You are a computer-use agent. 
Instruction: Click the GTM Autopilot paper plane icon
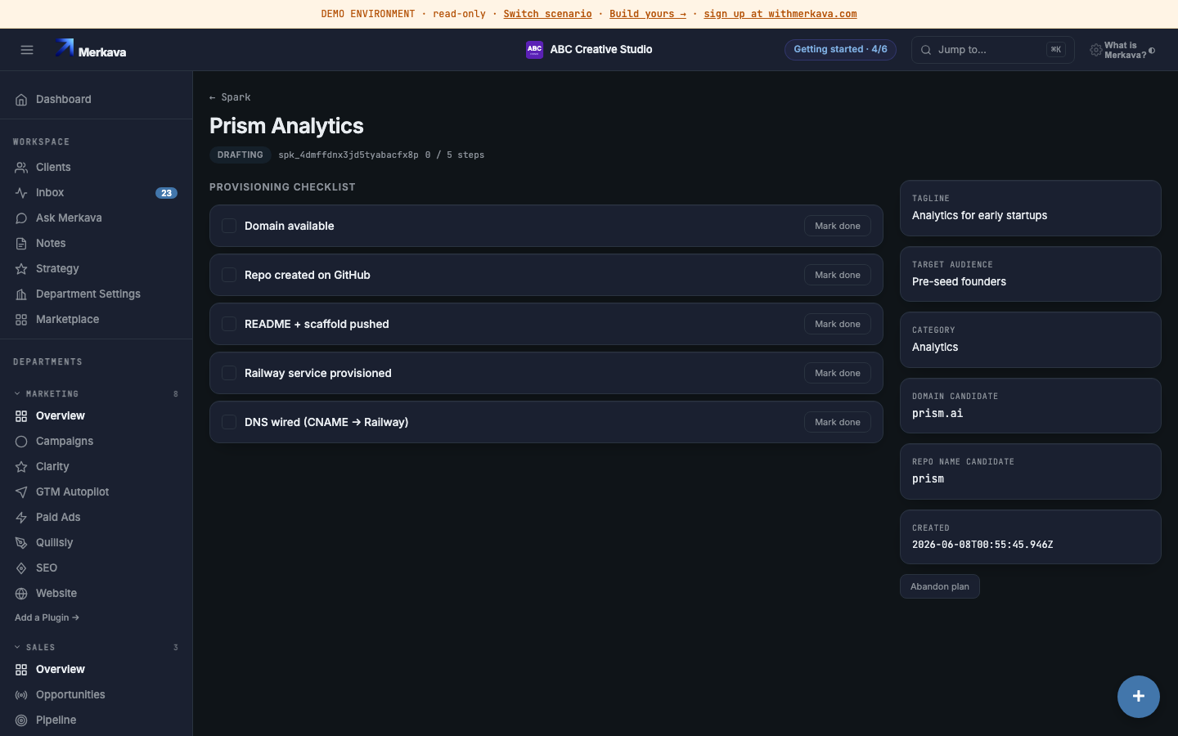point(21,492)
